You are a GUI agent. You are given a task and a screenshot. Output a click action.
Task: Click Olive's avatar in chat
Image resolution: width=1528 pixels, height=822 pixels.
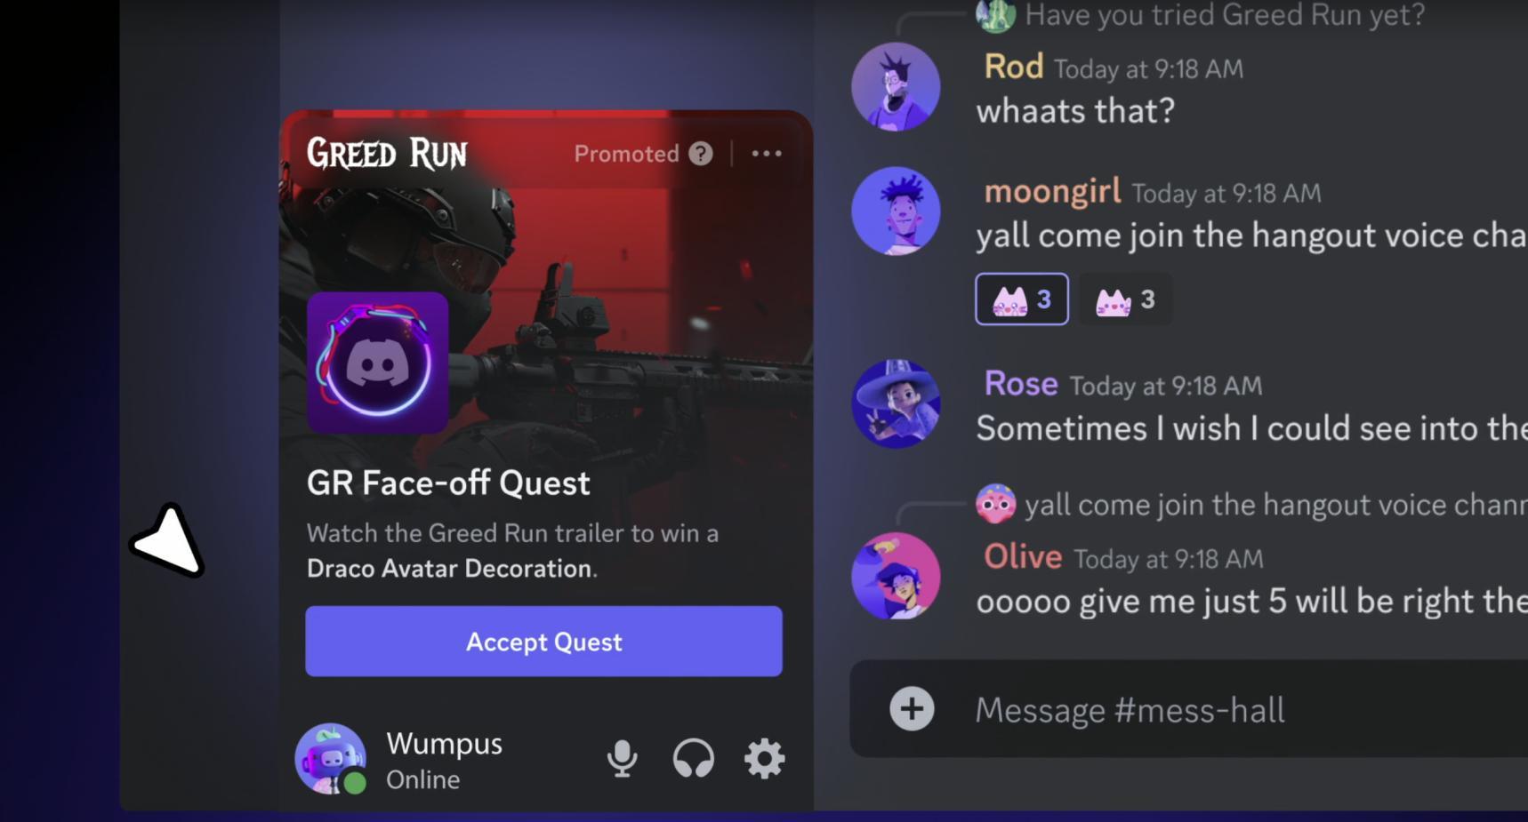896,576
